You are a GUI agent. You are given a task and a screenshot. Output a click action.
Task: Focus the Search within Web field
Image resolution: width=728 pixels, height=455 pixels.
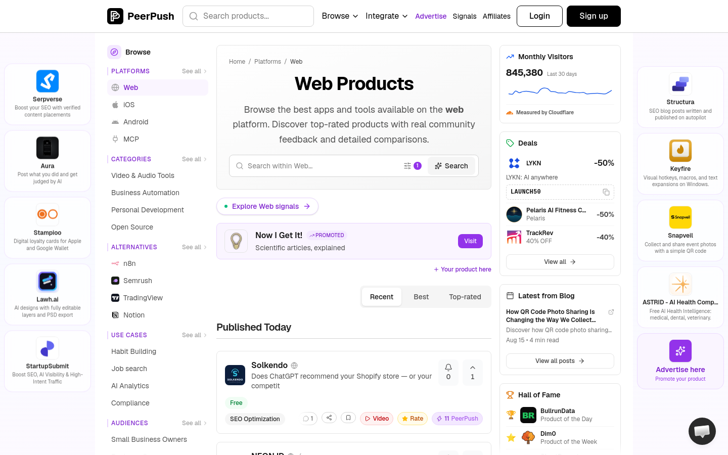[x=324, y=166]
